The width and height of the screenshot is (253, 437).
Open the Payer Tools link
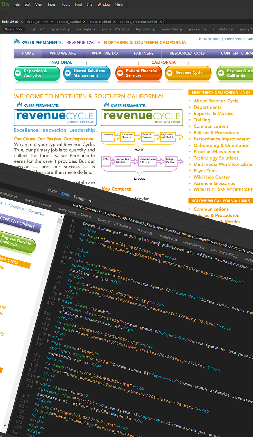206,171
